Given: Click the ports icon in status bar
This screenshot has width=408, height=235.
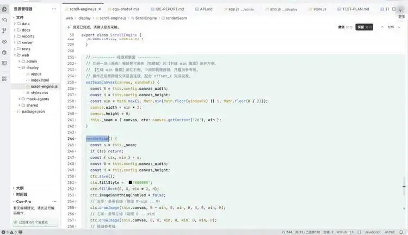Looking at the screenshot, I should (x=21, y=232).
